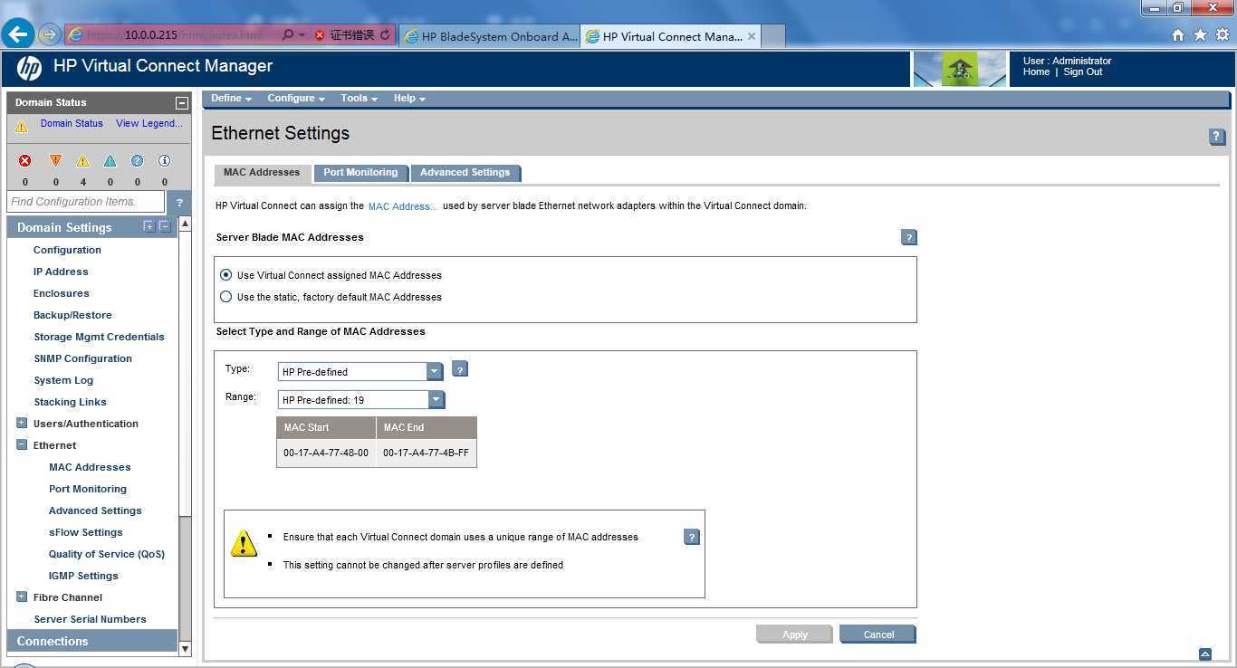
Task: Click help icon next to Server Blade MAC Addresses
Action: coord(909,237)
